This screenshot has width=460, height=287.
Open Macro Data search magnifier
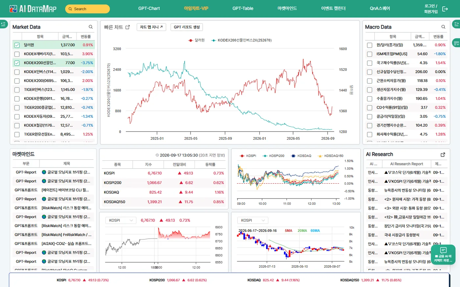point(443,27)
